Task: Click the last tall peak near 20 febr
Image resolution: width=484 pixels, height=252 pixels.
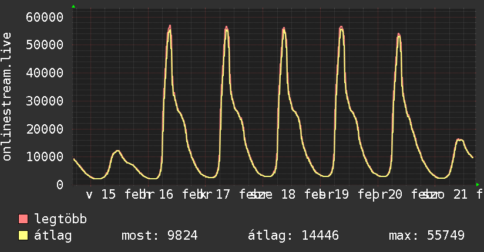Action: [x=399, y=35]
